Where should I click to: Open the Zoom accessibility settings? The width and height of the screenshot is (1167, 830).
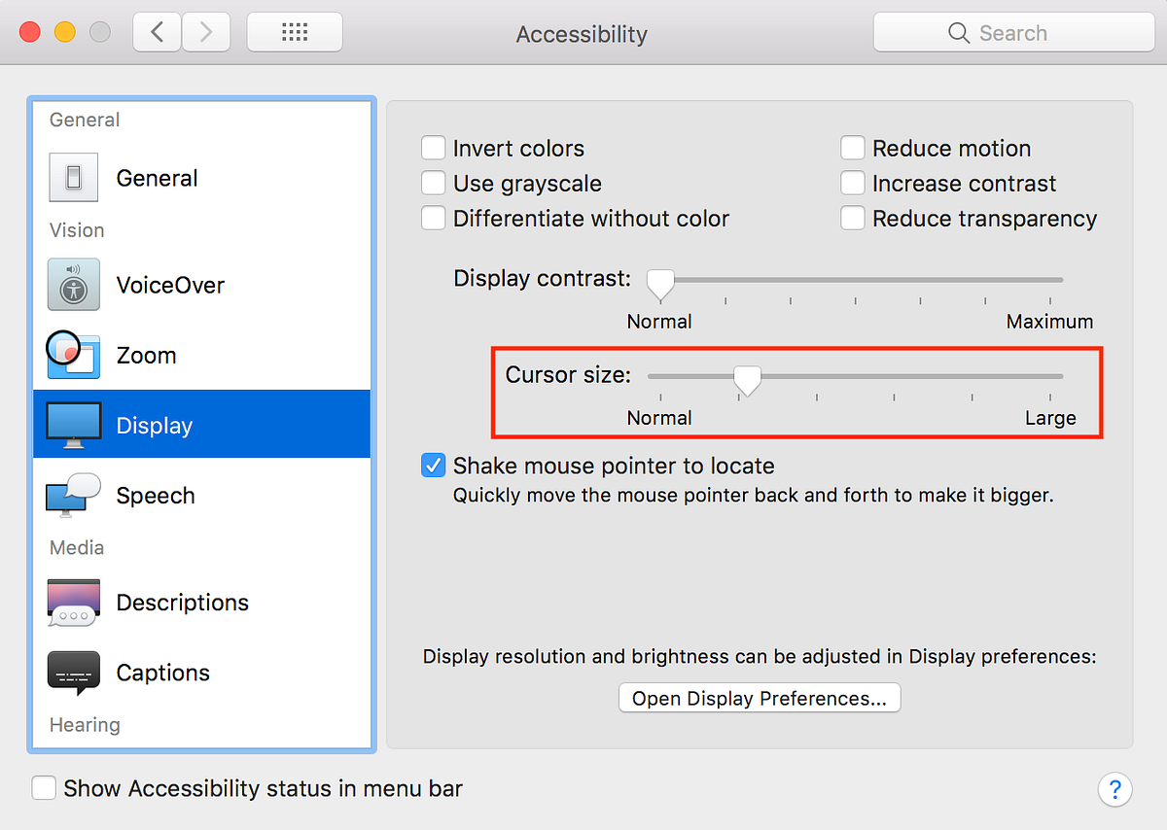pos(74,355)
